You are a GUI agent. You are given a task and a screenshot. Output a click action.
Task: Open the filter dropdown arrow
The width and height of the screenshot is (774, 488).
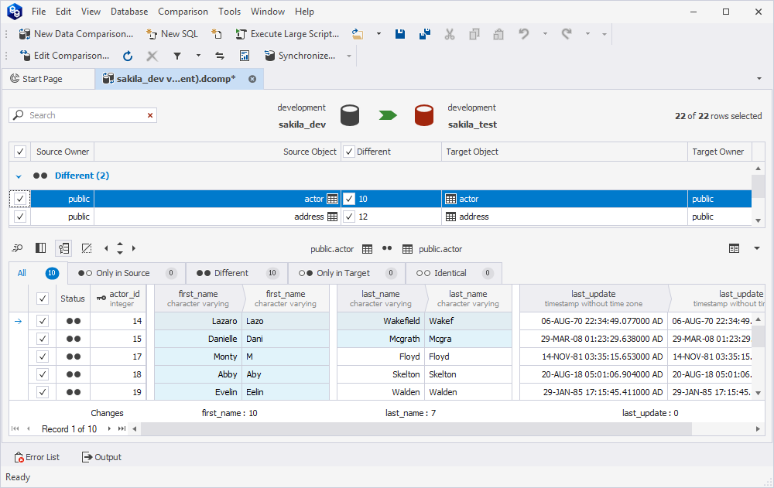pyautogui.click(x=198, y=56)
